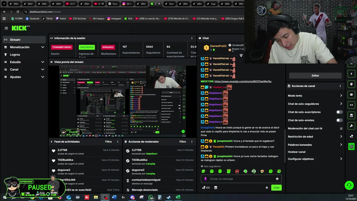Click the APAGADO multistream badge

(x=108, y=47)
